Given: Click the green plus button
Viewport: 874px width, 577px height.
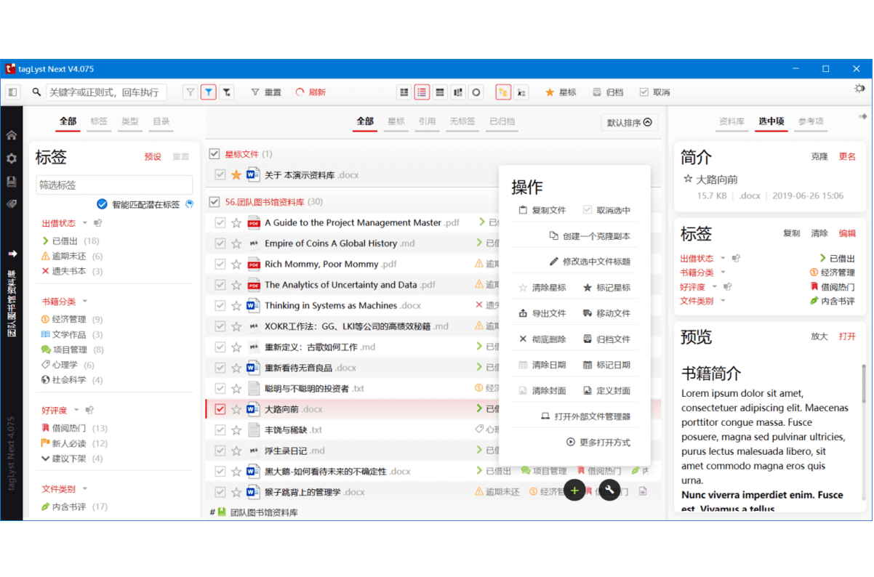Looking at the screenshot, I should 574,491.
